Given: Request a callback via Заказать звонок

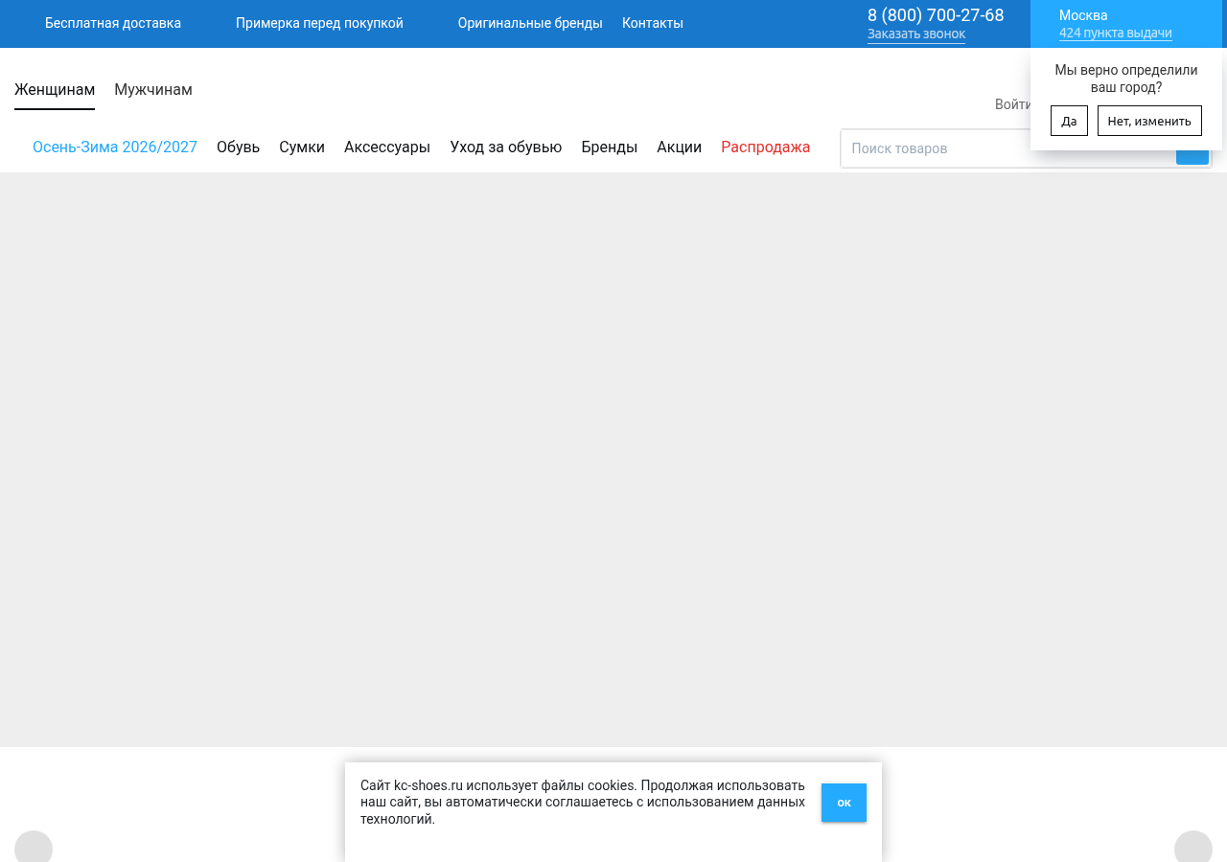Looking at the screenshot, I should coord(916,34).
